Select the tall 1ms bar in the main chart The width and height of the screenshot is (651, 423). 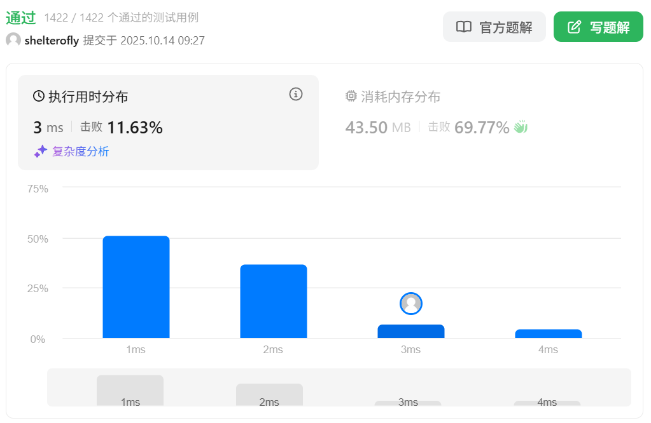pos(136,287)
